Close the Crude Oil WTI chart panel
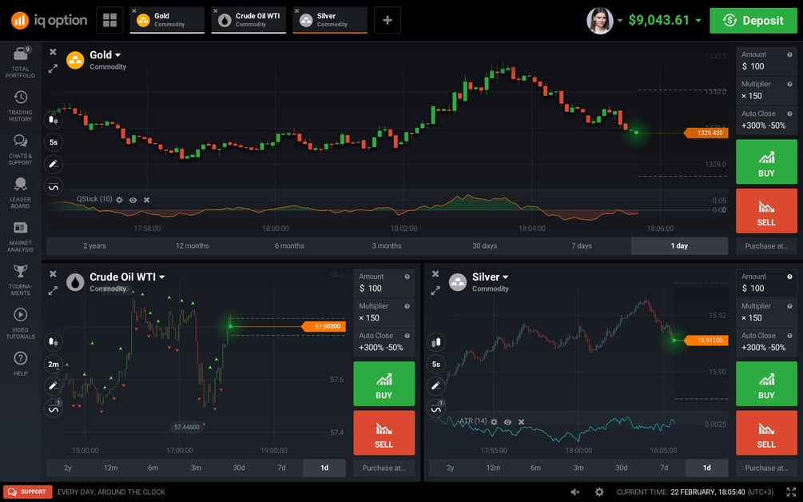 point(53,274)
